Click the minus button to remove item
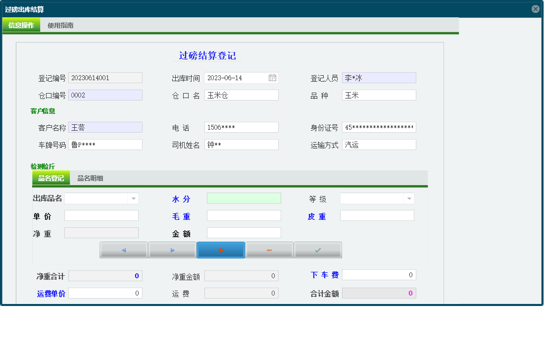The height and width of the screenshot is (355, 544). (269, 250)
